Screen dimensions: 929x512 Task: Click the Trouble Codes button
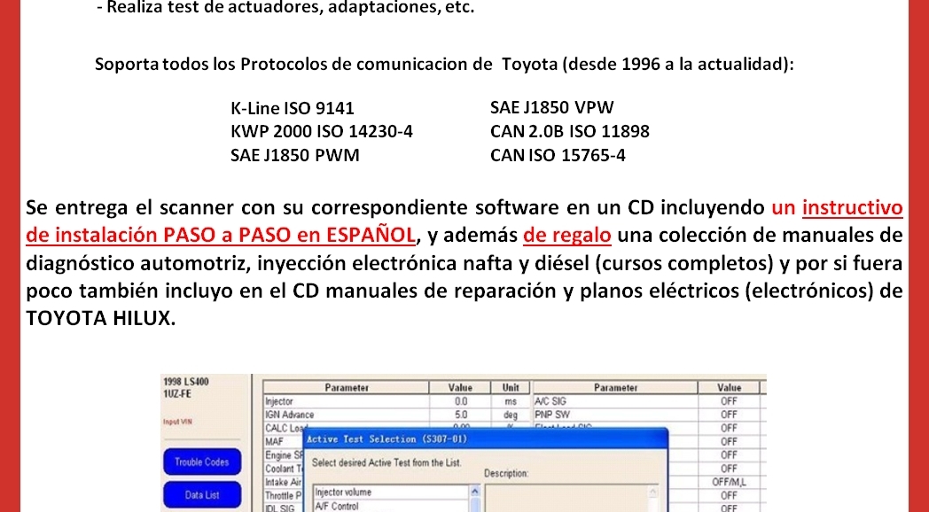coord(201,462)
